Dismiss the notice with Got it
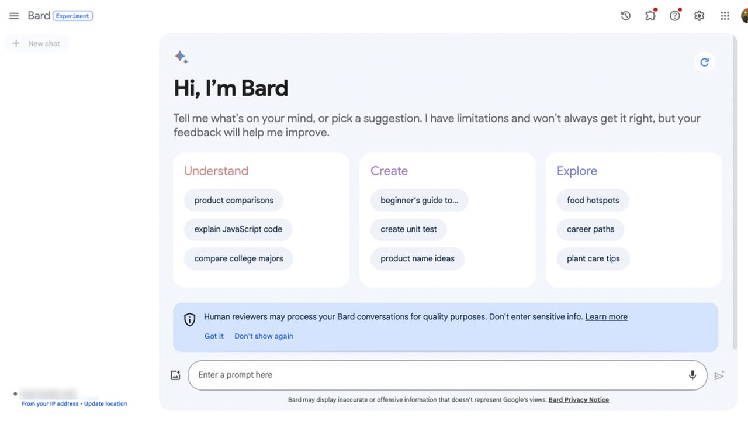The height and width of the screenshot is (421, 748). [214, 336]
